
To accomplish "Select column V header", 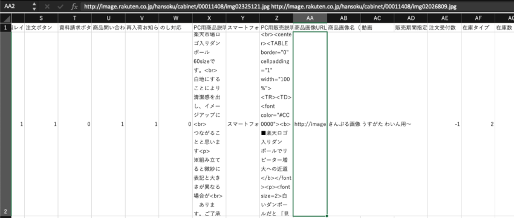I will 142,18.
